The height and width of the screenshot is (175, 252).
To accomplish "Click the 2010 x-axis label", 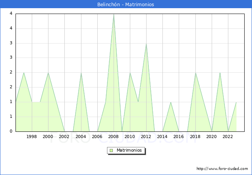I will point(130,136).
